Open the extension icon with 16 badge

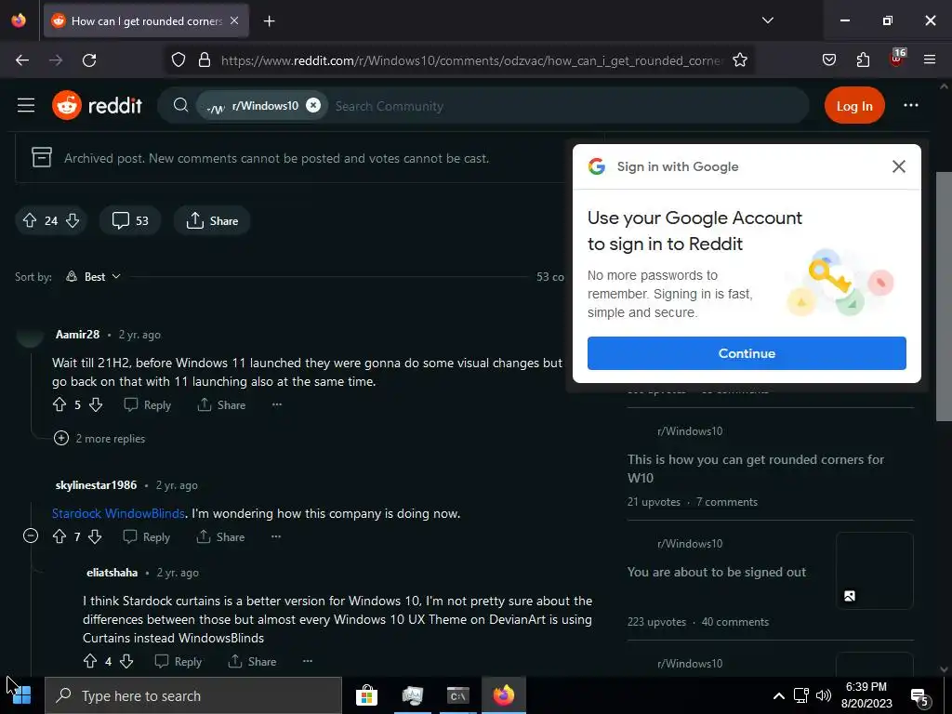(x=897, y=59)
